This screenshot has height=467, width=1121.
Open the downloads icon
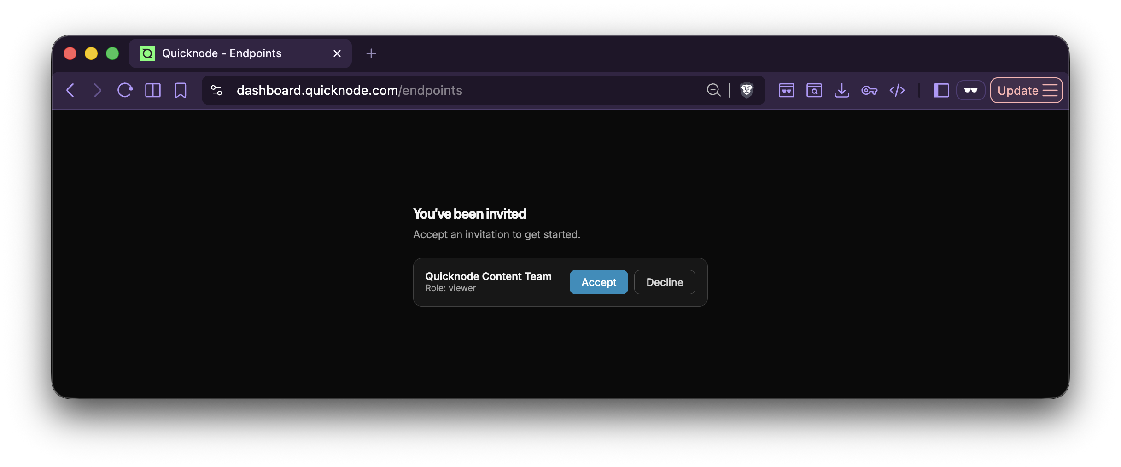pyautogui.click(x=842, y=90)
